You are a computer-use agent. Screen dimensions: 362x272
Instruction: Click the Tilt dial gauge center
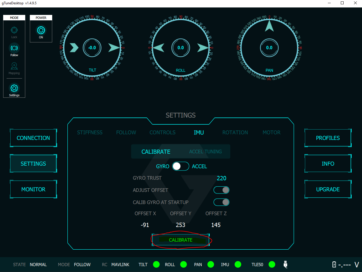tap(92, 48)
